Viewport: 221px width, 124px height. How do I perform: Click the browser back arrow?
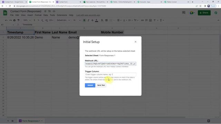(2, 6)
